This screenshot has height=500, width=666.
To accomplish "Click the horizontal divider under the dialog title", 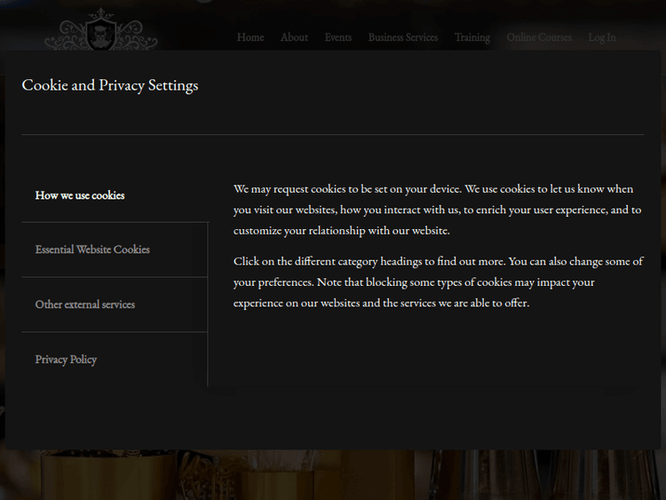I will pyautogui.click(x=333, y=134).
